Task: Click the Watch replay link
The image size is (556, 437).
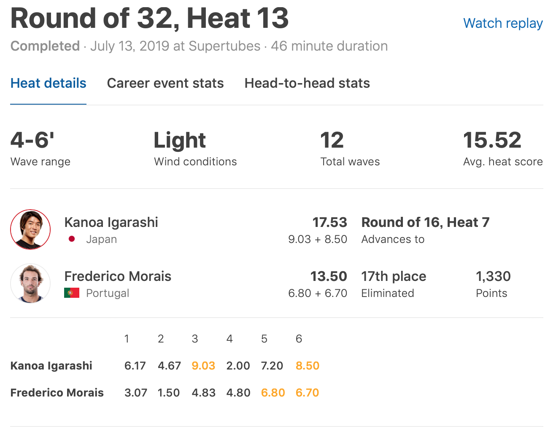Action: click(x=503, y=23)
